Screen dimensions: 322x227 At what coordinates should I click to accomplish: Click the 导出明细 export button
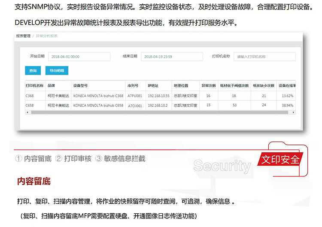click(x=57, y=71)
